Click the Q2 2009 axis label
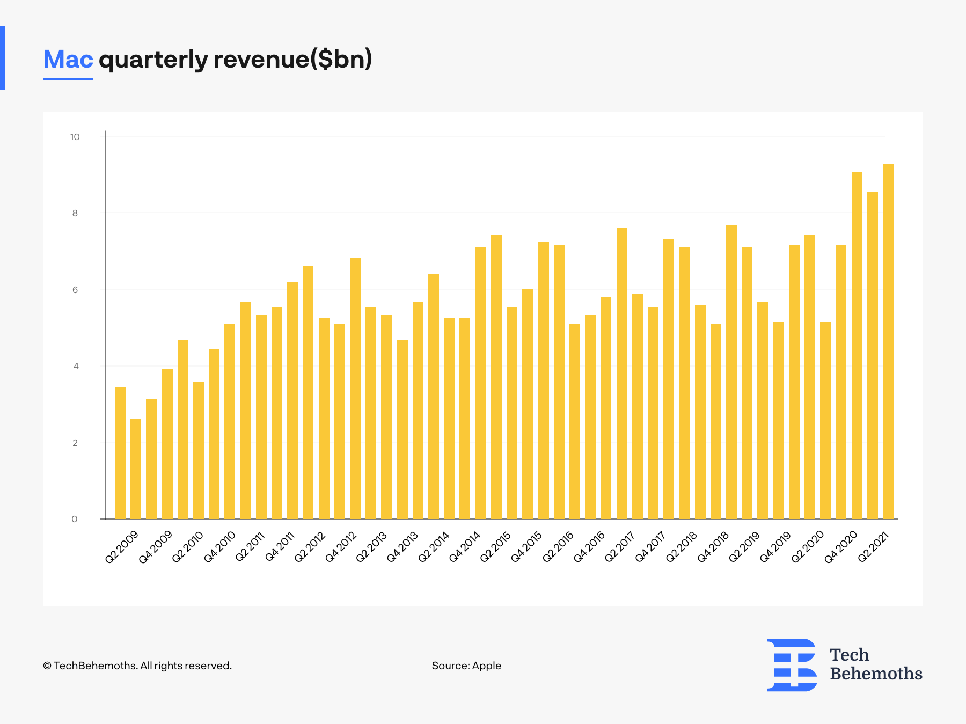This screenshot has height=724, width=966. point(122,547)
